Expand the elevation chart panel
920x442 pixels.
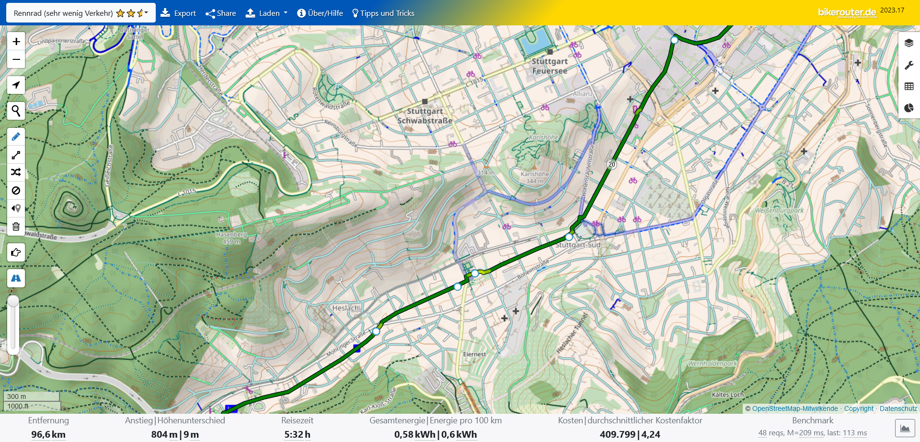904,428
